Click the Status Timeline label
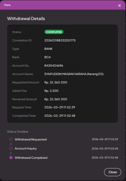 [17, 131]
